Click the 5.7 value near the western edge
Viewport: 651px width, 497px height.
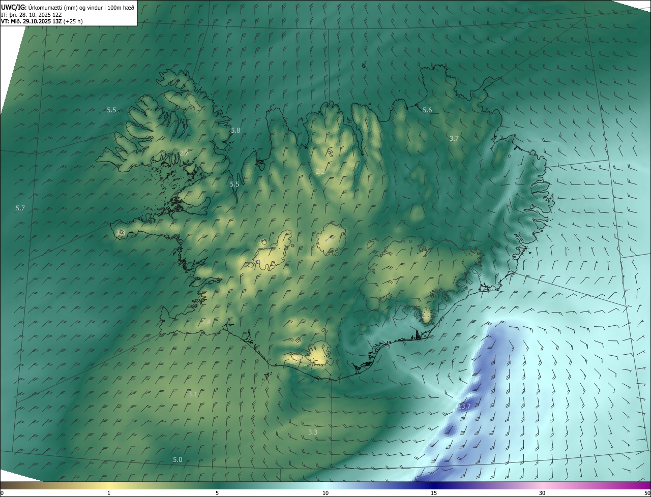coord(20,208)
